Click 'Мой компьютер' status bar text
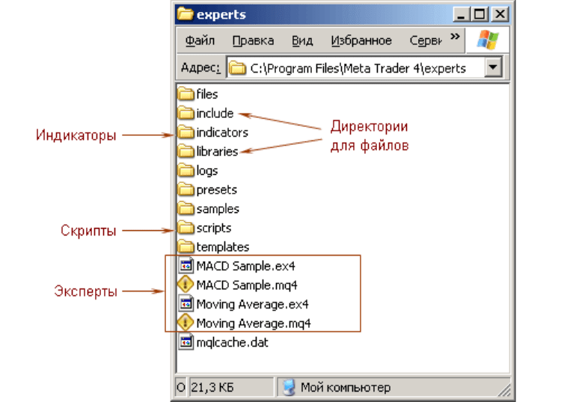 tap(346, 387)
